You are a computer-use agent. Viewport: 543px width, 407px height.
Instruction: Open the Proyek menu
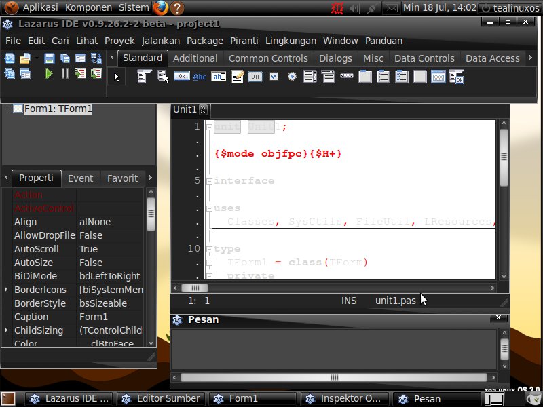click(x=119, y=41)
